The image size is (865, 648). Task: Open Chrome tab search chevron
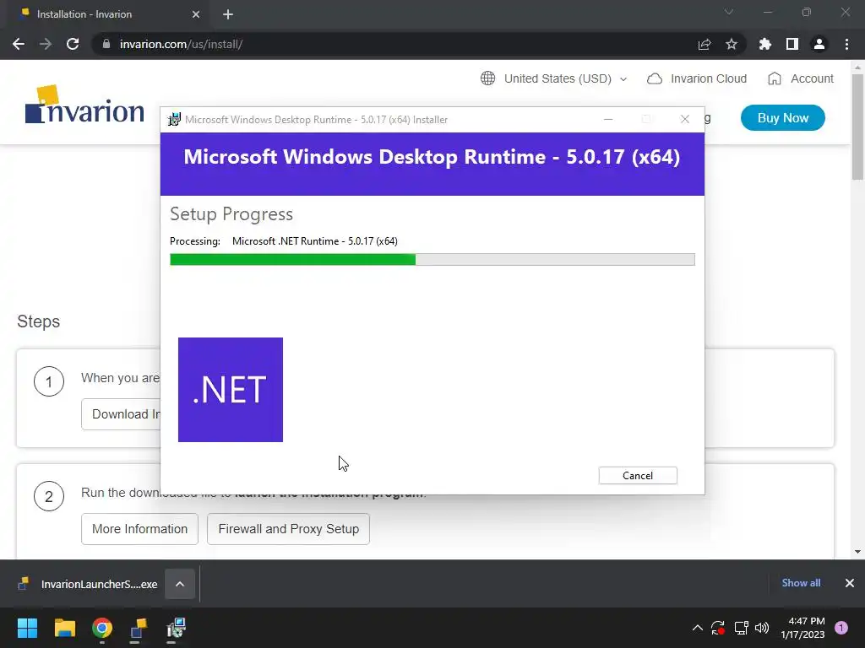(729, 12)
